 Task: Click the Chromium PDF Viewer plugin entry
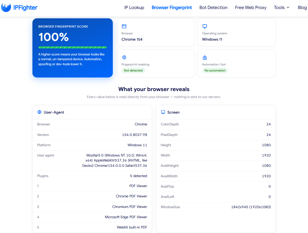click(x=130, y=207)
